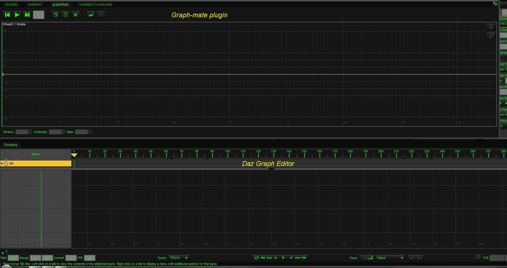Copy keys in graphMate toolbar

pyautogui.click(x=56, y=15)
